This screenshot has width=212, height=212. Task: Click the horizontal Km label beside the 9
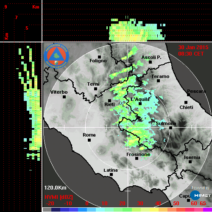pos(36,7)
